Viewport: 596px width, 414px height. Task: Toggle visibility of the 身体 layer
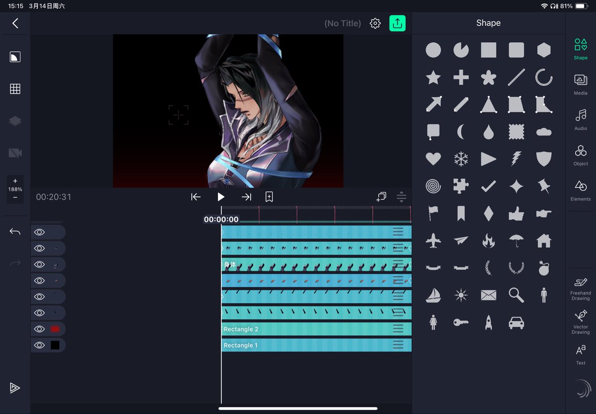pyautogui.click(x=39, y=265)
